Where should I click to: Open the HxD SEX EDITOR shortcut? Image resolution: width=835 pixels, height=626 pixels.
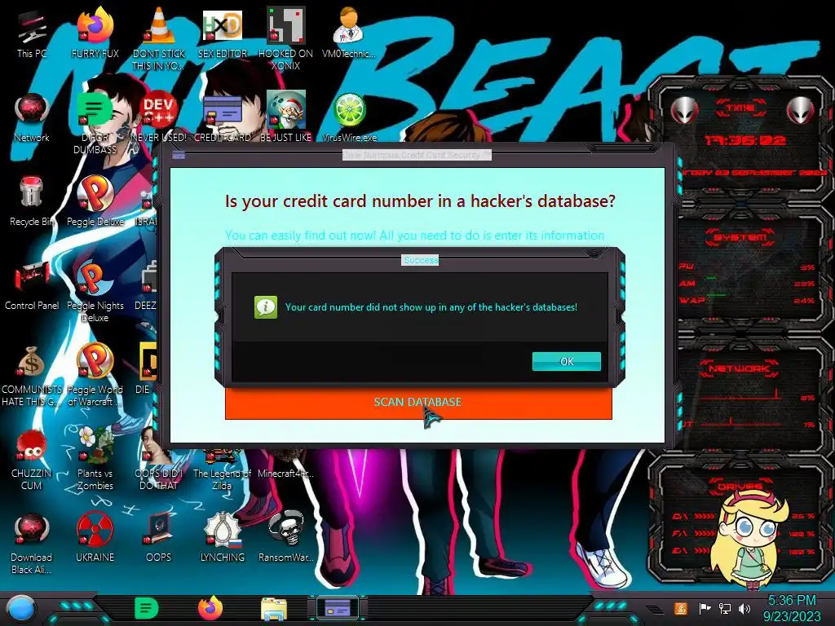point(223,33)
